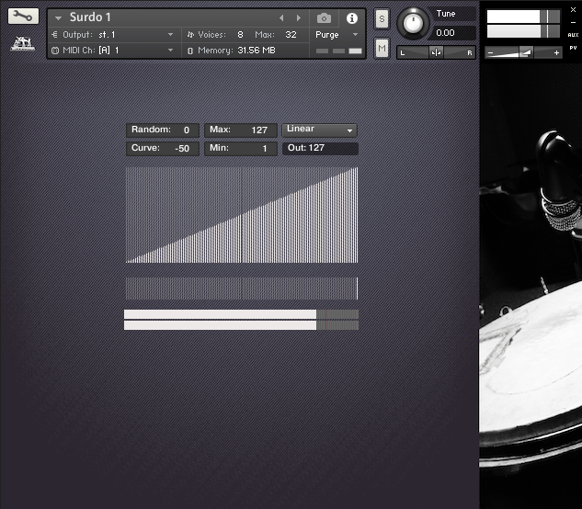
Task: Click the upper output level meter bar
Action: [x=241, y=314]
